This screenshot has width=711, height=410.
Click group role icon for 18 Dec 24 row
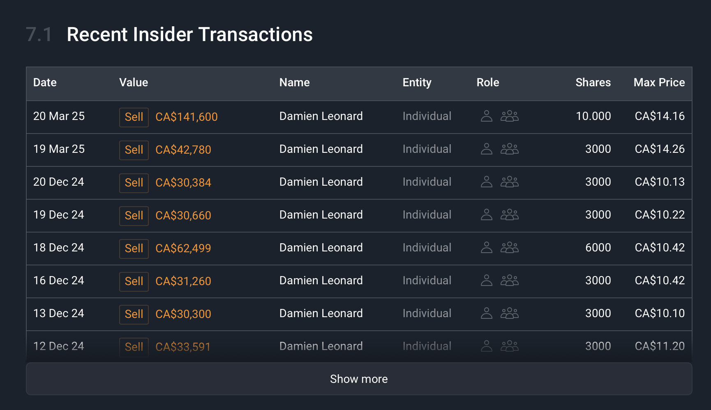click(x=510, y=248)
